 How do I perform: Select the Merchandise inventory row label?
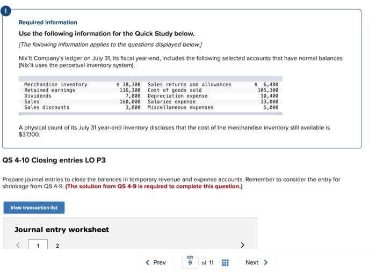(56, 84)
